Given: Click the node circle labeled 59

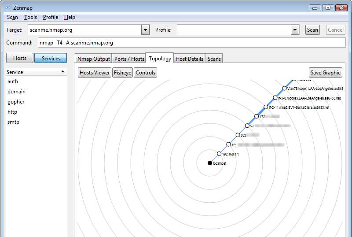Looking at the screenshot, I should coord(247,126).
